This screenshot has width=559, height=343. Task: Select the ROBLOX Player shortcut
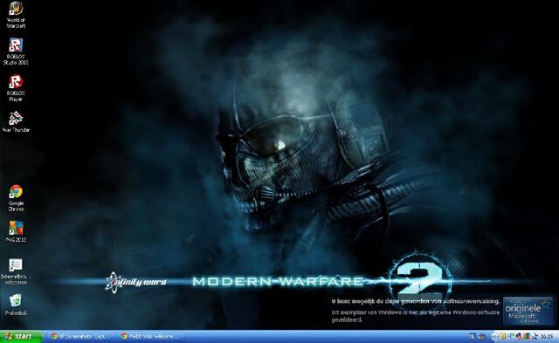16,88
